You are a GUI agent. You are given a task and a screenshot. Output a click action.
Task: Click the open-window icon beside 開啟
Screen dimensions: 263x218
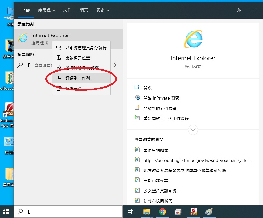[x=137, y=87]
